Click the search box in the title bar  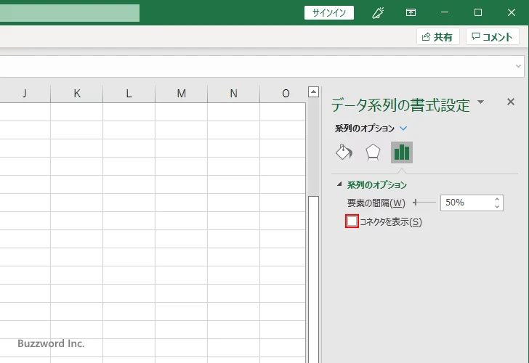click(70, 13)
